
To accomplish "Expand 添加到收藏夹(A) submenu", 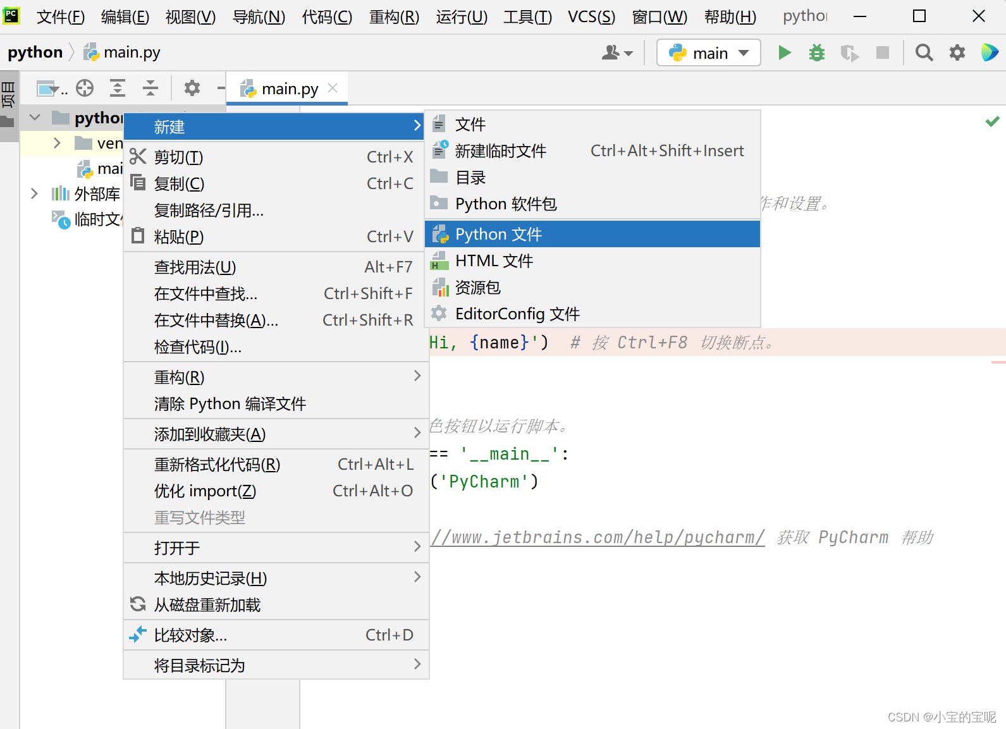I will tap(276, 434).
